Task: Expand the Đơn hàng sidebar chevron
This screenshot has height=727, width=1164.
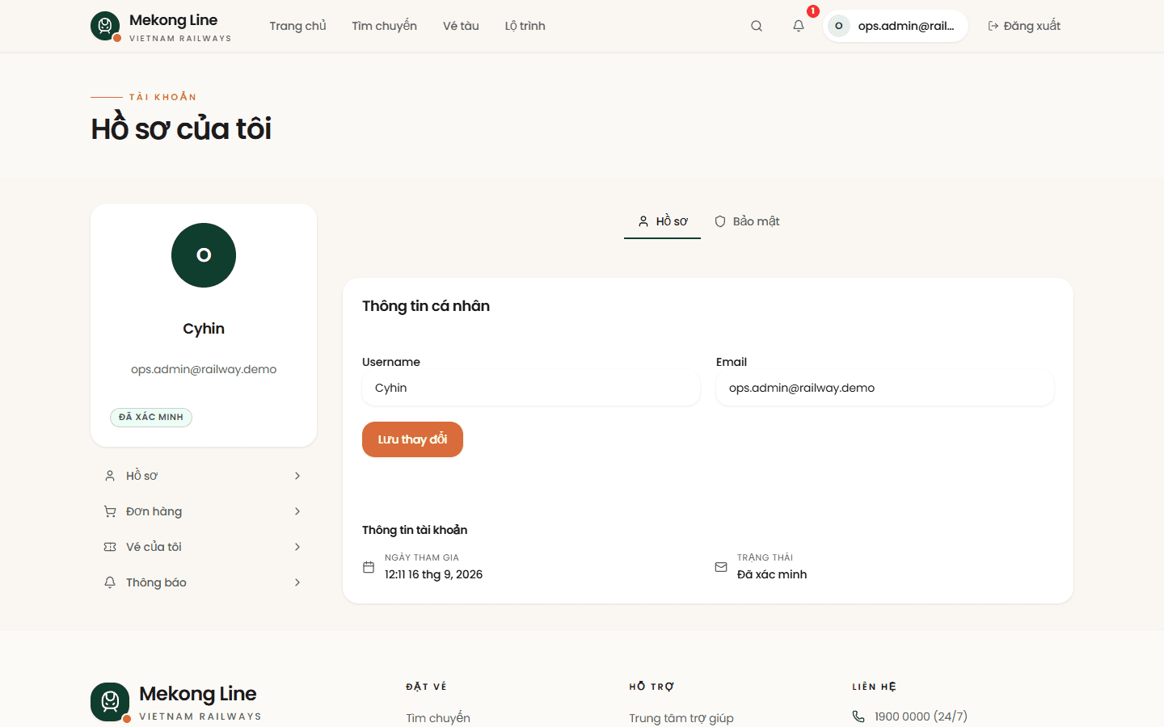Action: 297,511
